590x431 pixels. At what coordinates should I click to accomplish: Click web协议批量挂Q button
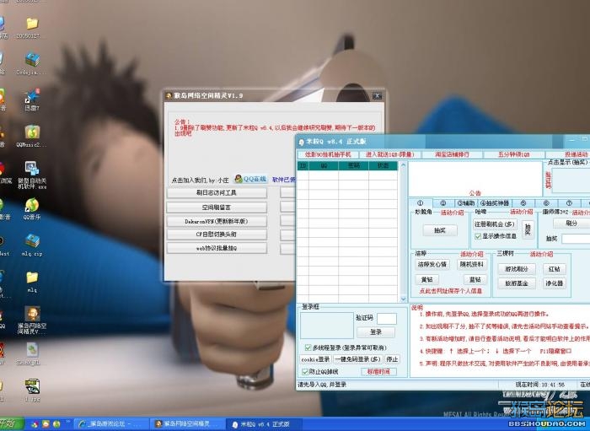(x=217, y=248)
